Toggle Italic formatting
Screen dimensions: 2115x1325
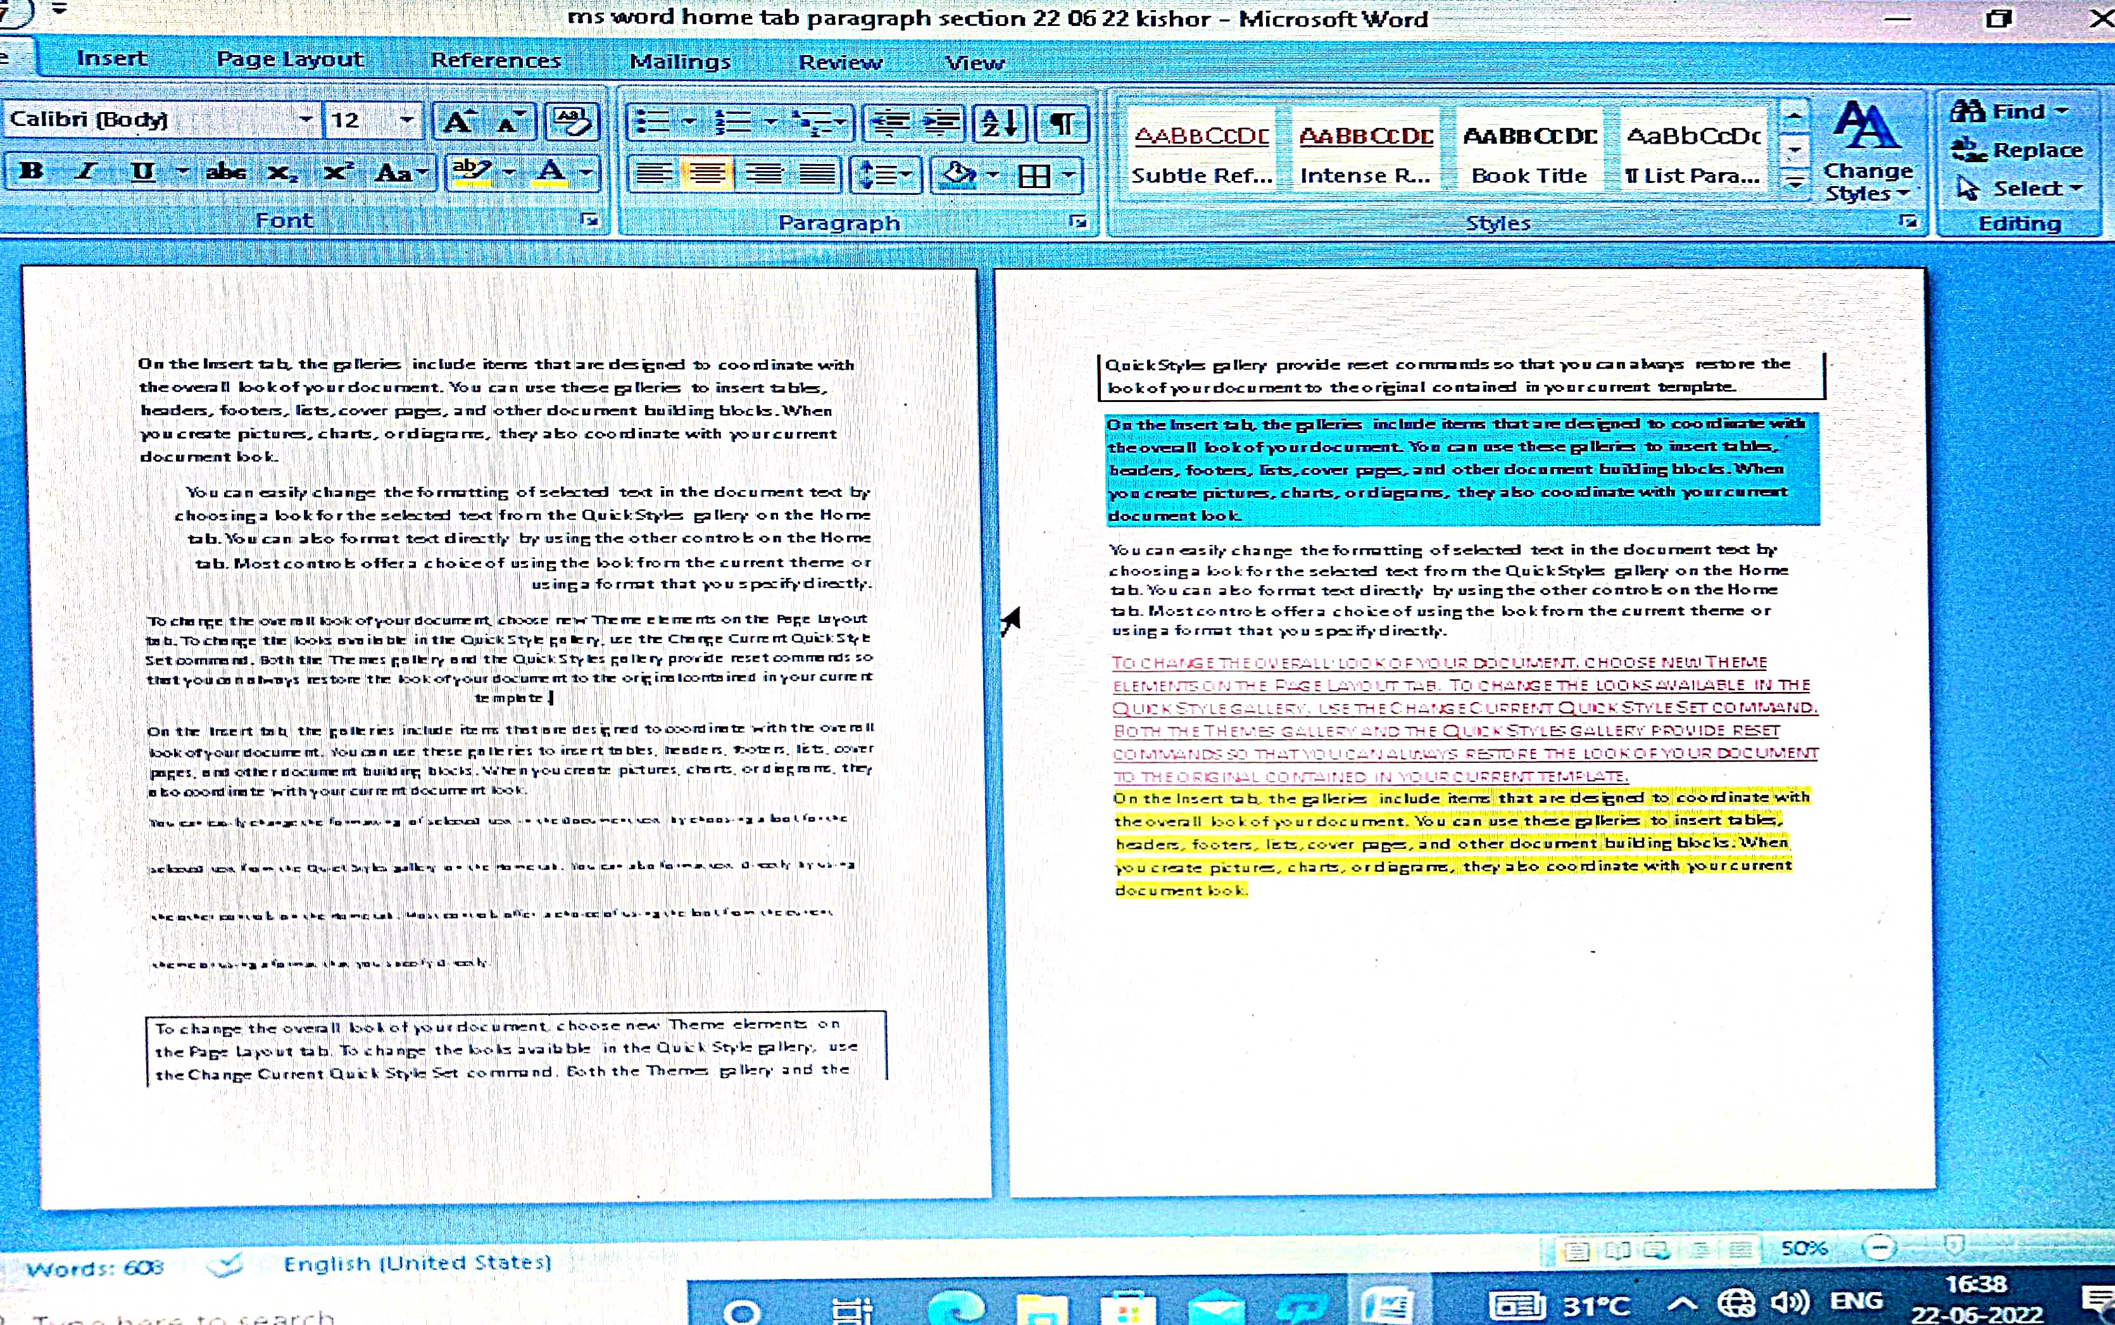(x=86, y=171)
